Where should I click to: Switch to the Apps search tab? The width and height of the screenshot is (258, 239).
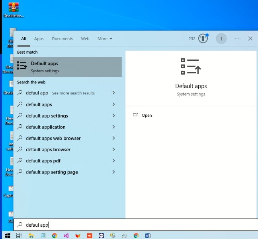pos(39,39)
